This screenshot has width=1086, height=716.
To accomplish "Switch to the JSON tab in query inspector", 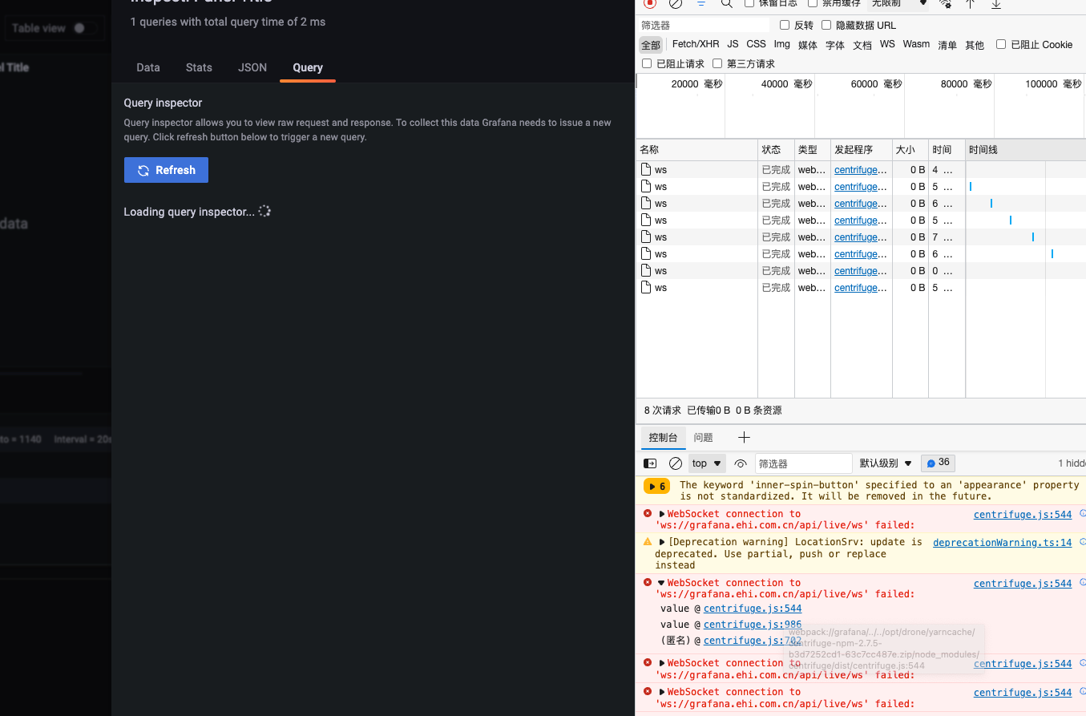I will [x=252, y=67].
